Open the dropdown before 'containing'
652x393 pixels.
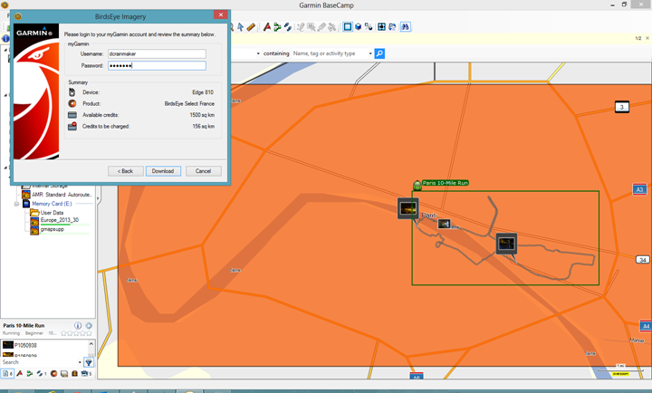(258, 53)
